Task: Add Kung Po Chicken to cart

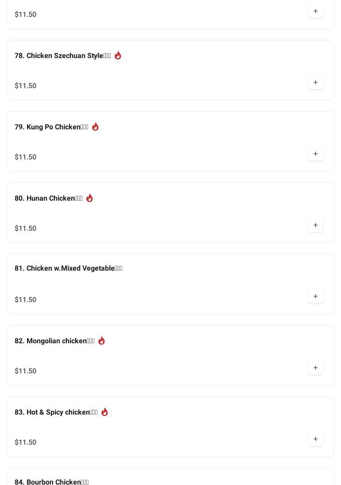Action: 315,154
